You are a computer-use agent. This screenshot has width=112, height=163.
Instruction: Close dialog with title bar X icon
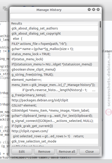pos(98,10)
